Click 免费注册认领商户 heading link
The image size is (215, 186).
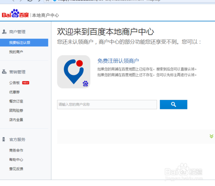tap(118, 61)
